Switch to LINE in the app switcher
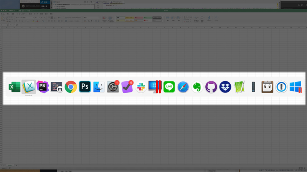The width and height of the screenshot is (307, 172). tap(169, 87)
